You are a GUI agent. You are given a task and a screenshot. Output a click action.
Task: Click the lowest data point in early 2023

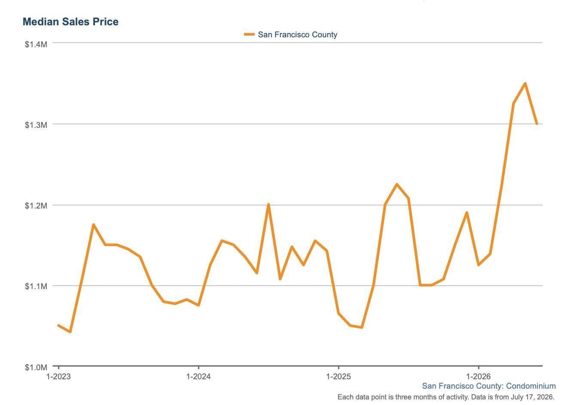70,332
